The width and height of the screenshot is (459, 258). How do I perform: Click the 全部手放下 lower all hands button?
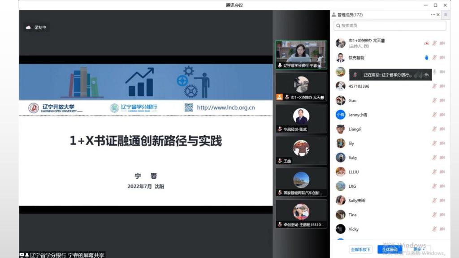coord(361,249)
